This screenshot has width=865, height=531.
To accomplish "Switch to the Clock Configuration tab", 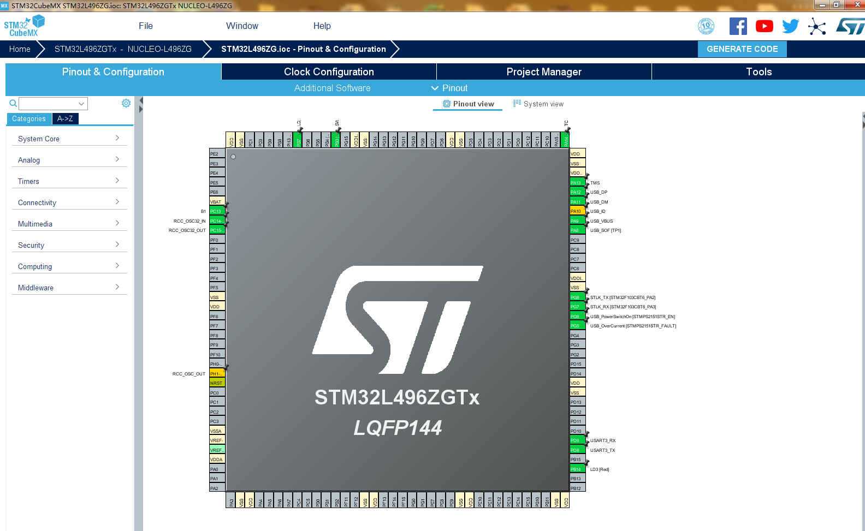I will 329,71.
